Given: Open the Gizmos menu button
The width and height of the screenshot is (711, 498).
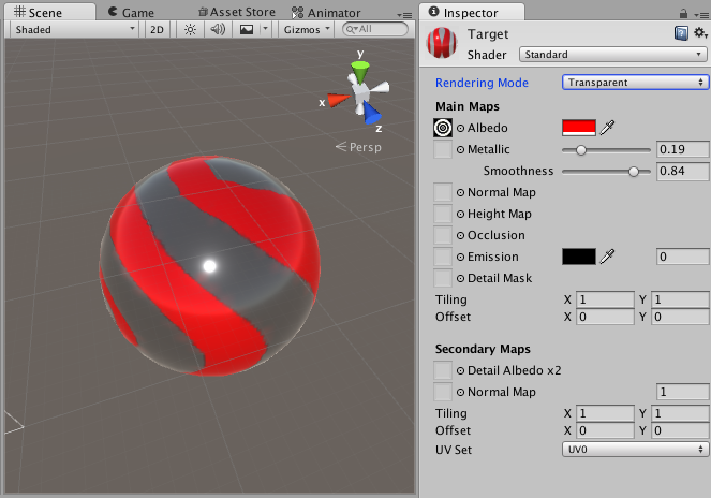Looking at the screenshot, I should pos(306,30).
